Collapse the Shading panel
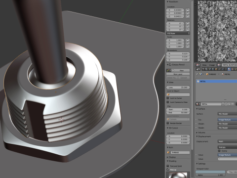The height and width of the screenshot is (178, 237). (167, 161)
